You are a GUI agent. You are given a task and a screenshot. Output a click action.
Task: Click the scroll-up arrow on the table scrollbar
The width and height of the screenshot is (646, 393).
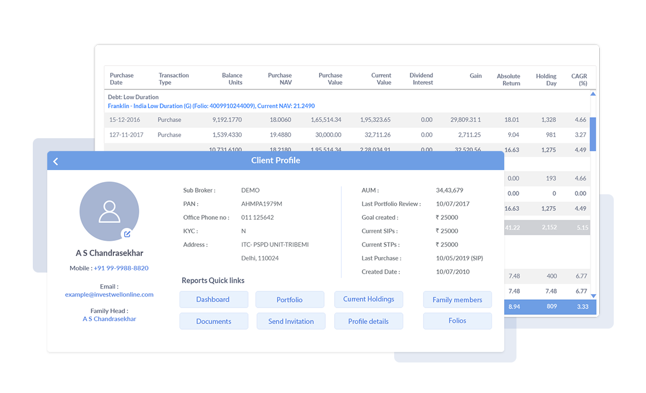(x=593, y=94)
